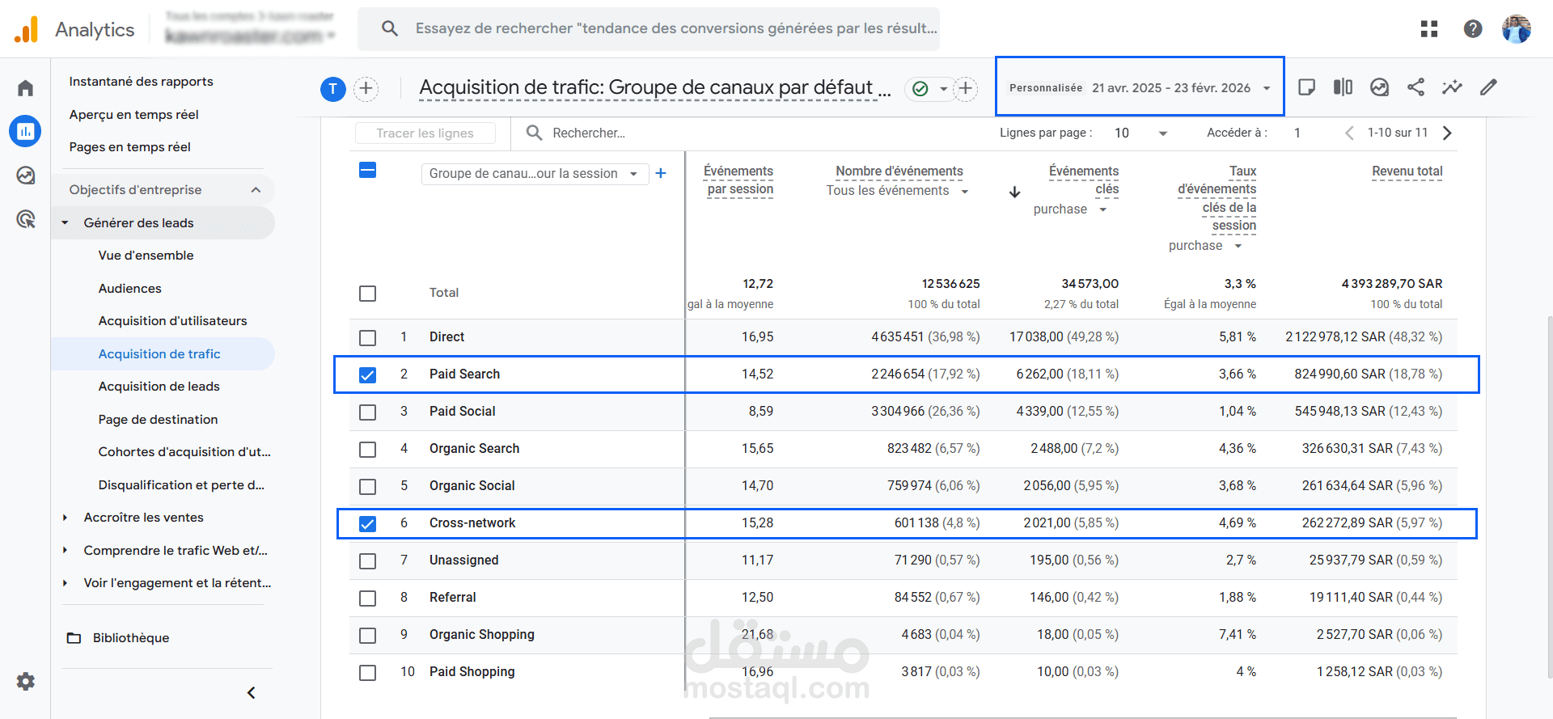
Task: Check the Direct row checkbox
Action: coord(368,337)
